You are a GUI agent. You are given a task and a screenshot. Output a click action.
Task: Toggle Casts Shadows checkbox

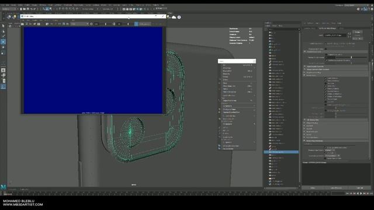pos(325,78)
